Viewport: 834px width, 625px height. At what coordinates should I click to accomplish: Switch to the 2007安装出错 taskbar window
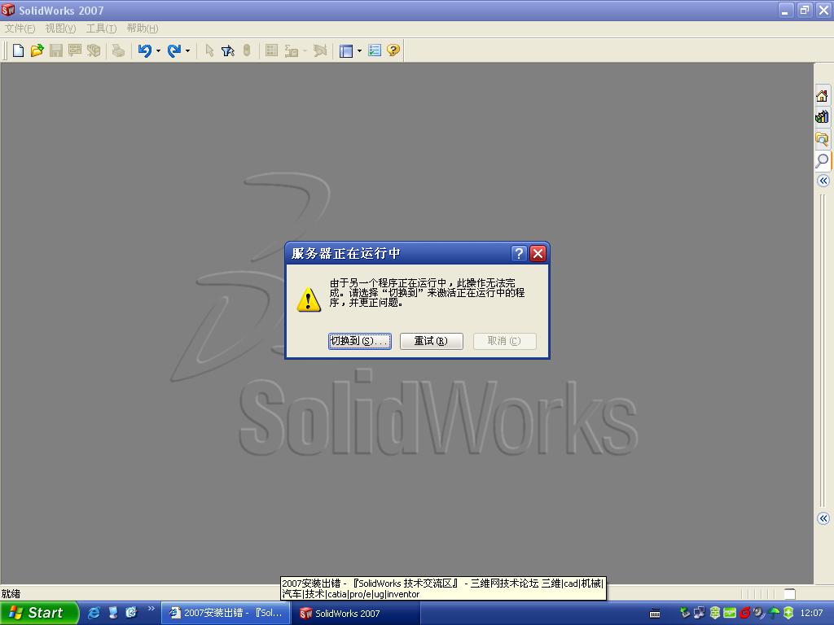tap(226, 613)
